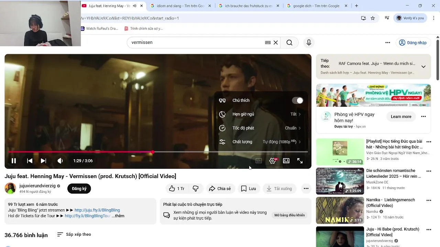
Task: Open Watch RuPaul's Dra... bookmark
Action: coord(99,28)
